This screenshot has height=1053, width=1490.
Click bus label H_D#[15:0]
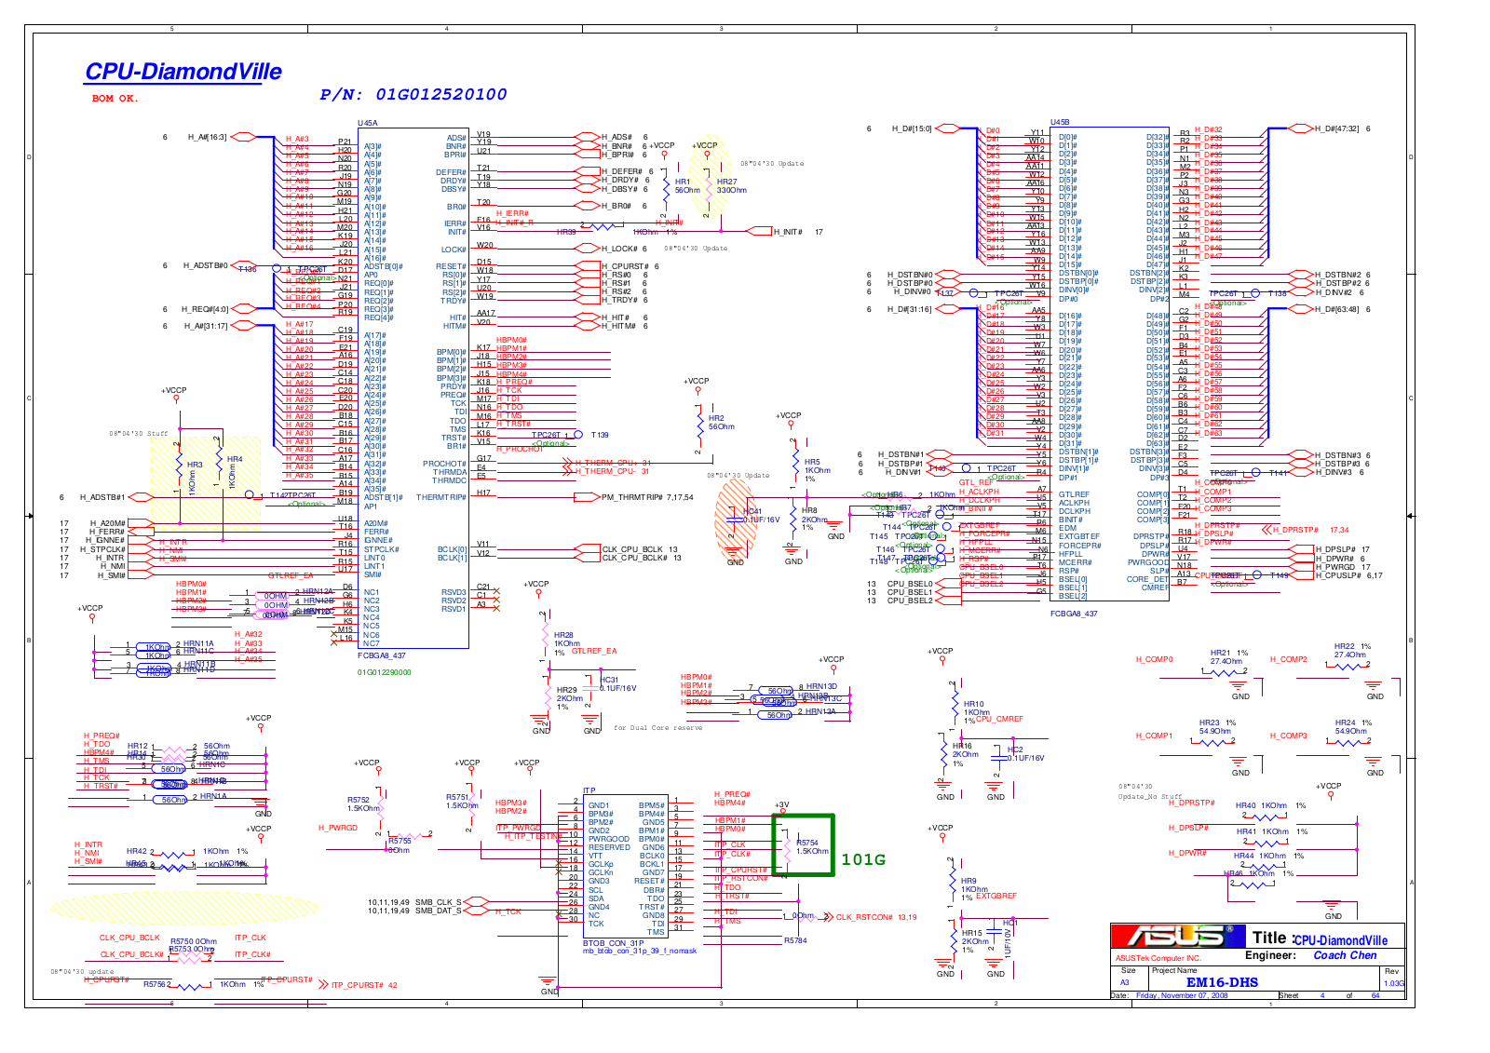tap(911, 128)
